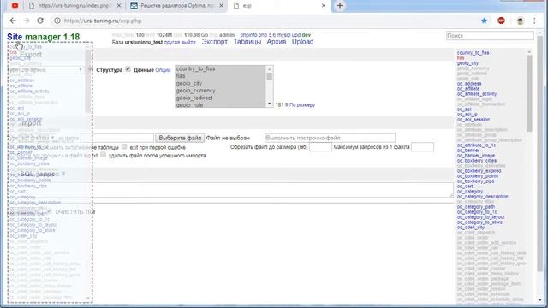Click the upd link in header
Viewport: 548px width, 308px height.
tap(296, 35)
